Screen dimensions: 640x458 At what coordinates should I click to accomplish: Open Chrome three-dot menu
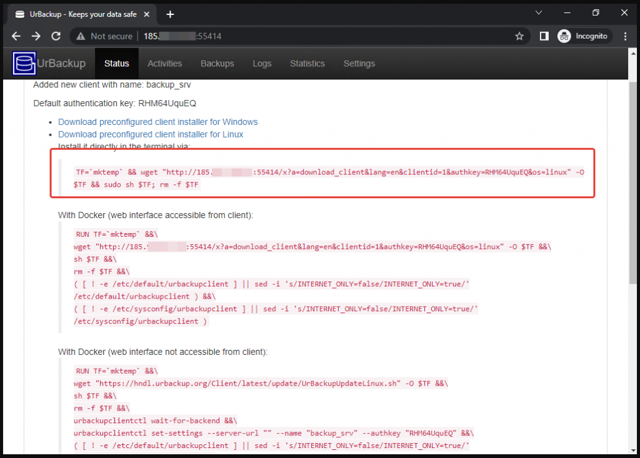tap(625, 36)
